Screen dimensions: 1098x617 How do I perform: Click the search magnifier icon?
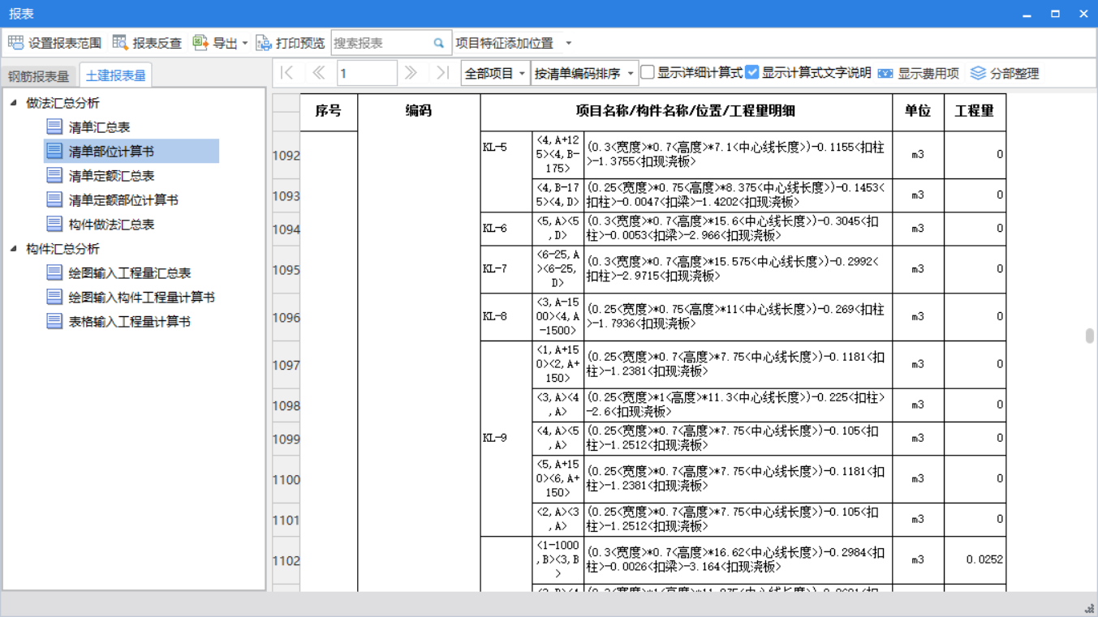(x=439, y=43)
